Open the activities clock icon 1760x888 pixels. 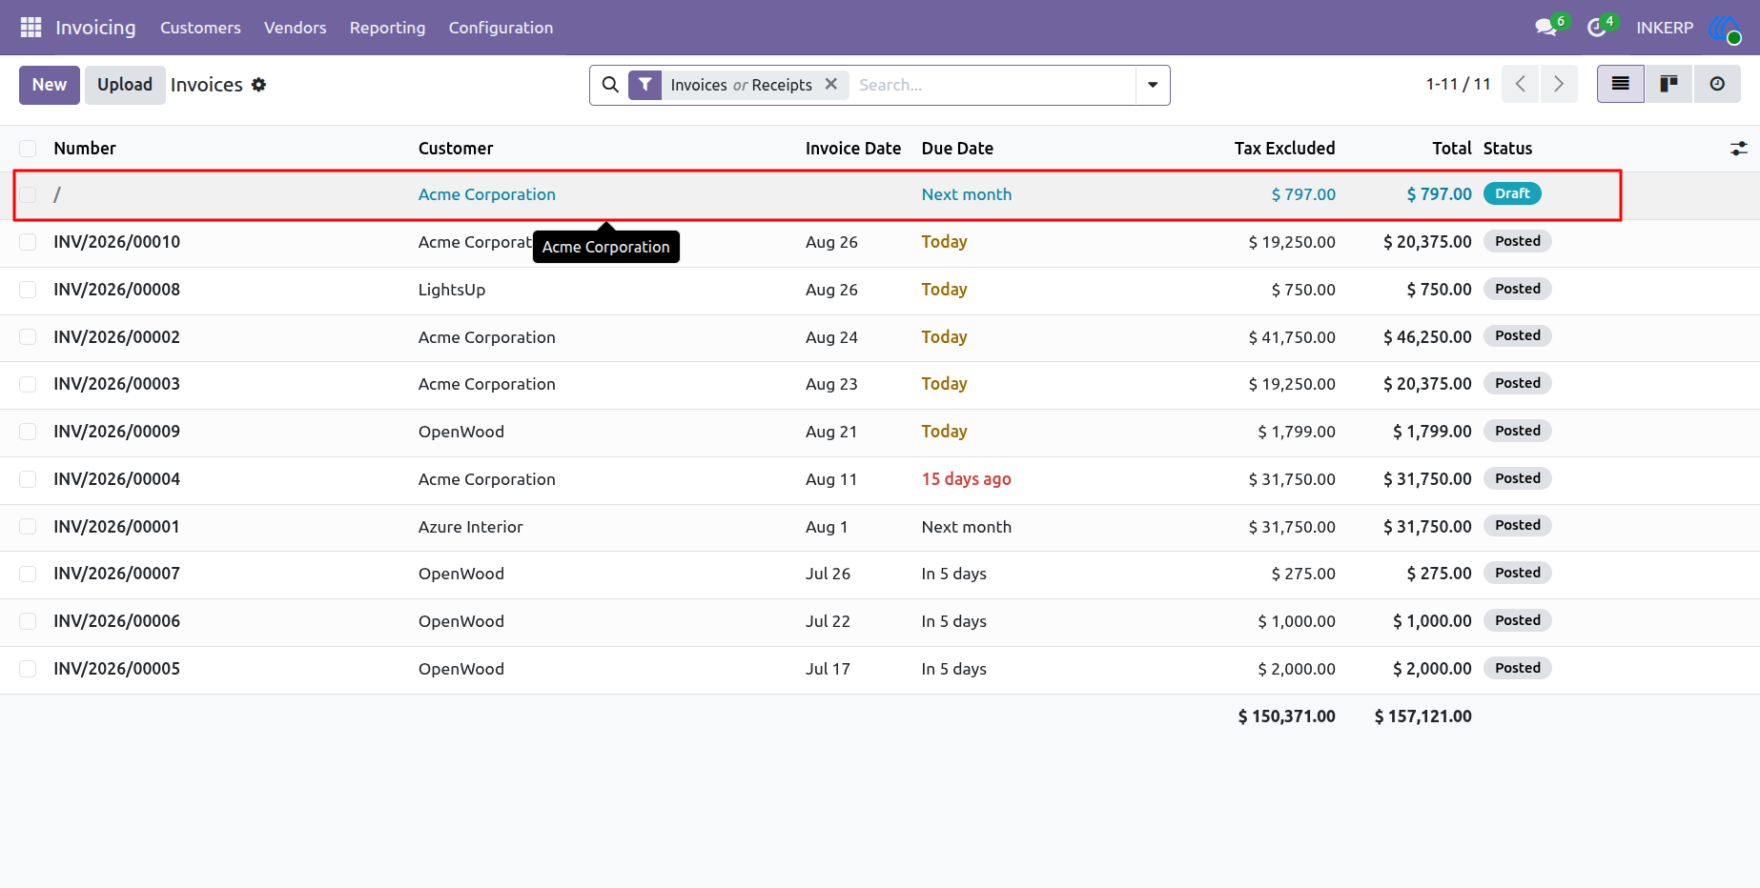(1597, 28)
